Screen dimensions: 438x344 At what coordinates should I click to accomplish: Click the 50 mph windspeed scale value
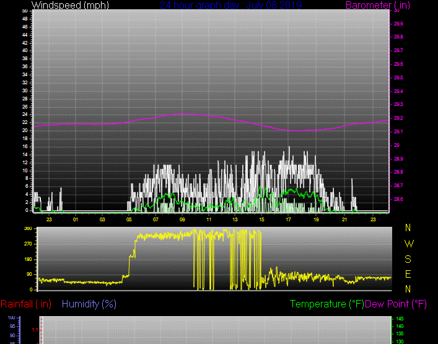24,11
